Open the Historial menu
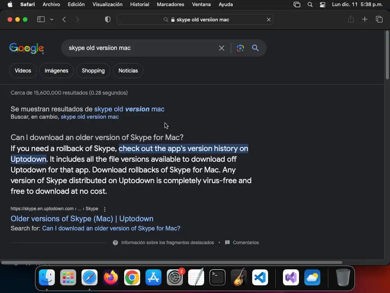This screenshot has height=293, width=390. [139, 4]
